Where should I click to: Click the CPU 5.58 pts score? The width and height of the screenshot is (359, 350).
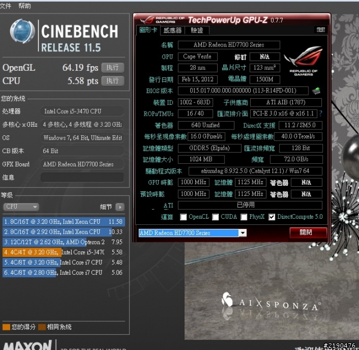82,81
